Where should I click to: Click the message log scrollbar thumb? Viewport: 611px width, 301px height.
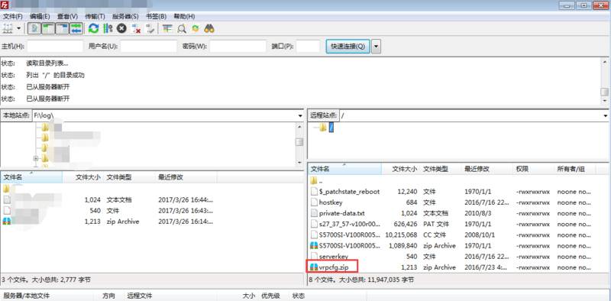coord(604,92)
